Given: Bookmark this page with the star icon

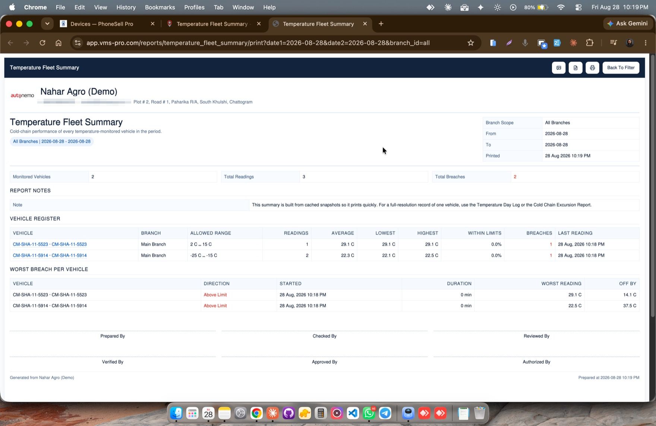Looking at the screenshot, I should click(x=471, y=43).
